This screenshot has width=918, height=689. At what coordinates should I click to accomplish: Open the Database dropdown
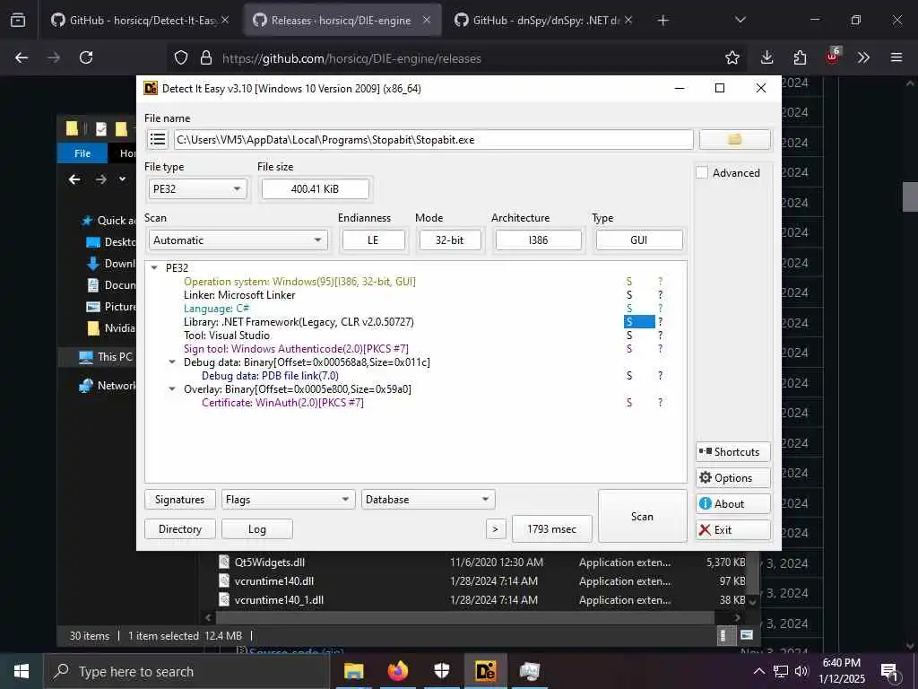pyautogui.click(x=428, y=500)
